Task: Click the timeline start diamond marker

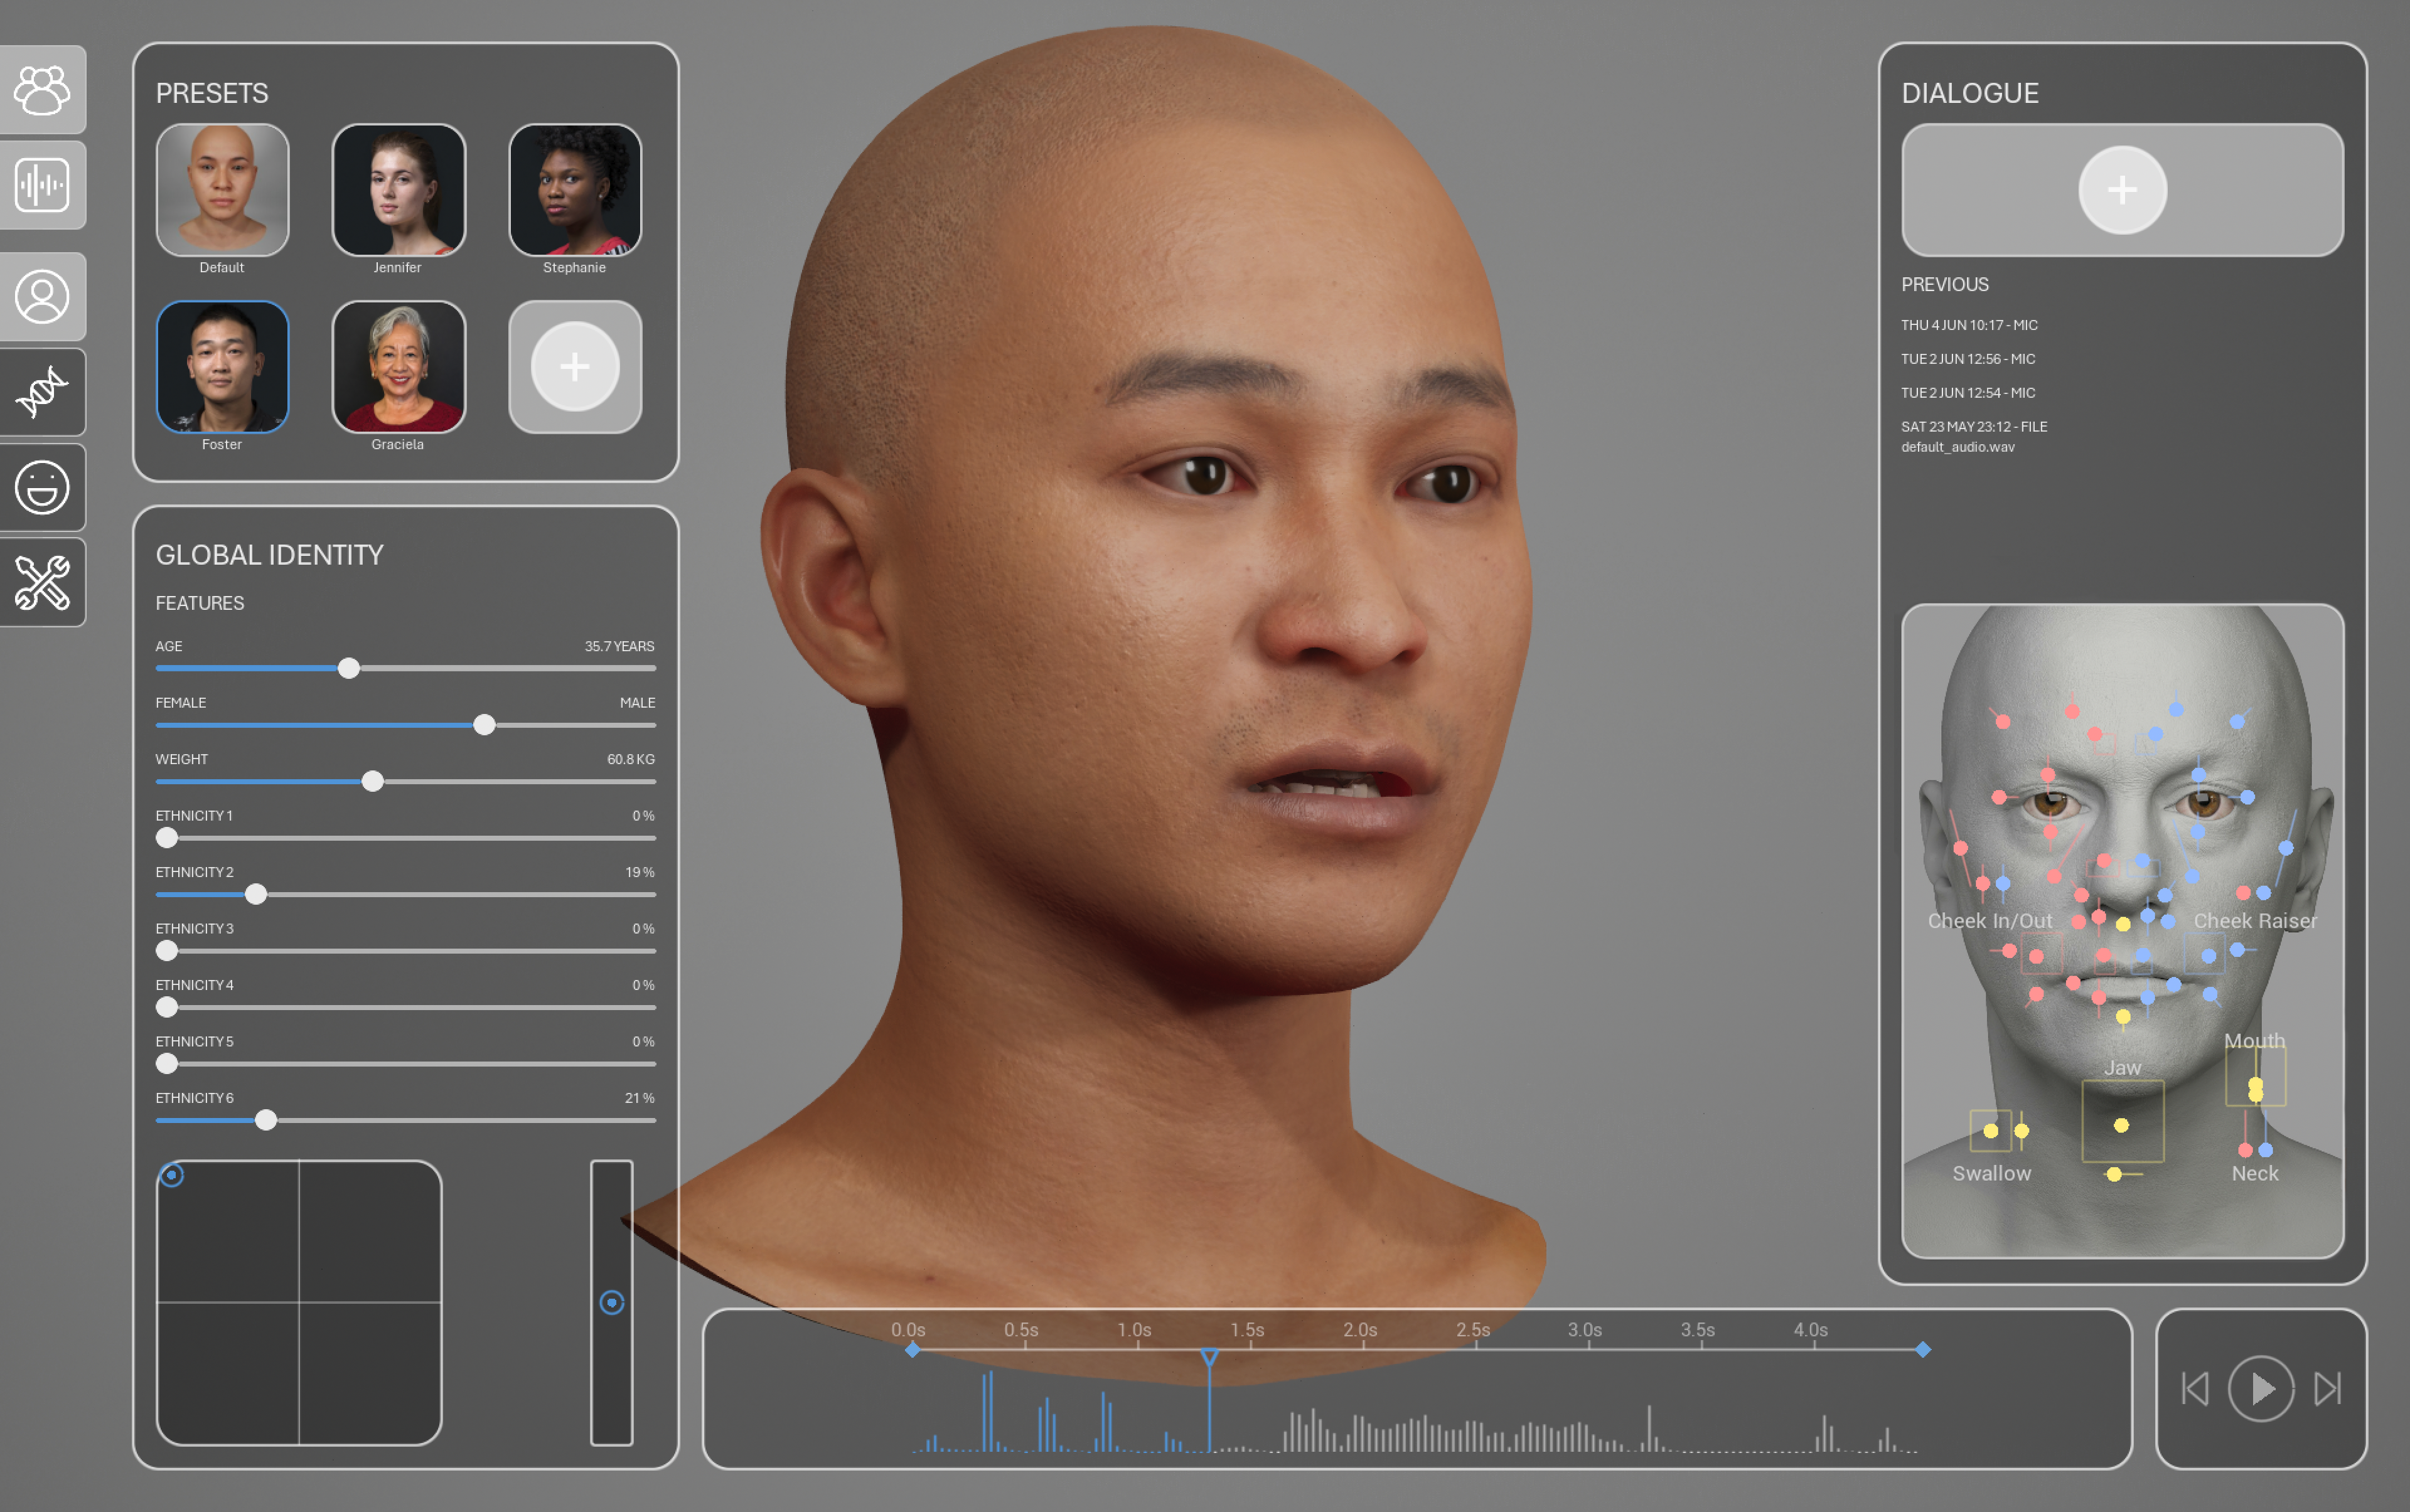Action: 913,1350
